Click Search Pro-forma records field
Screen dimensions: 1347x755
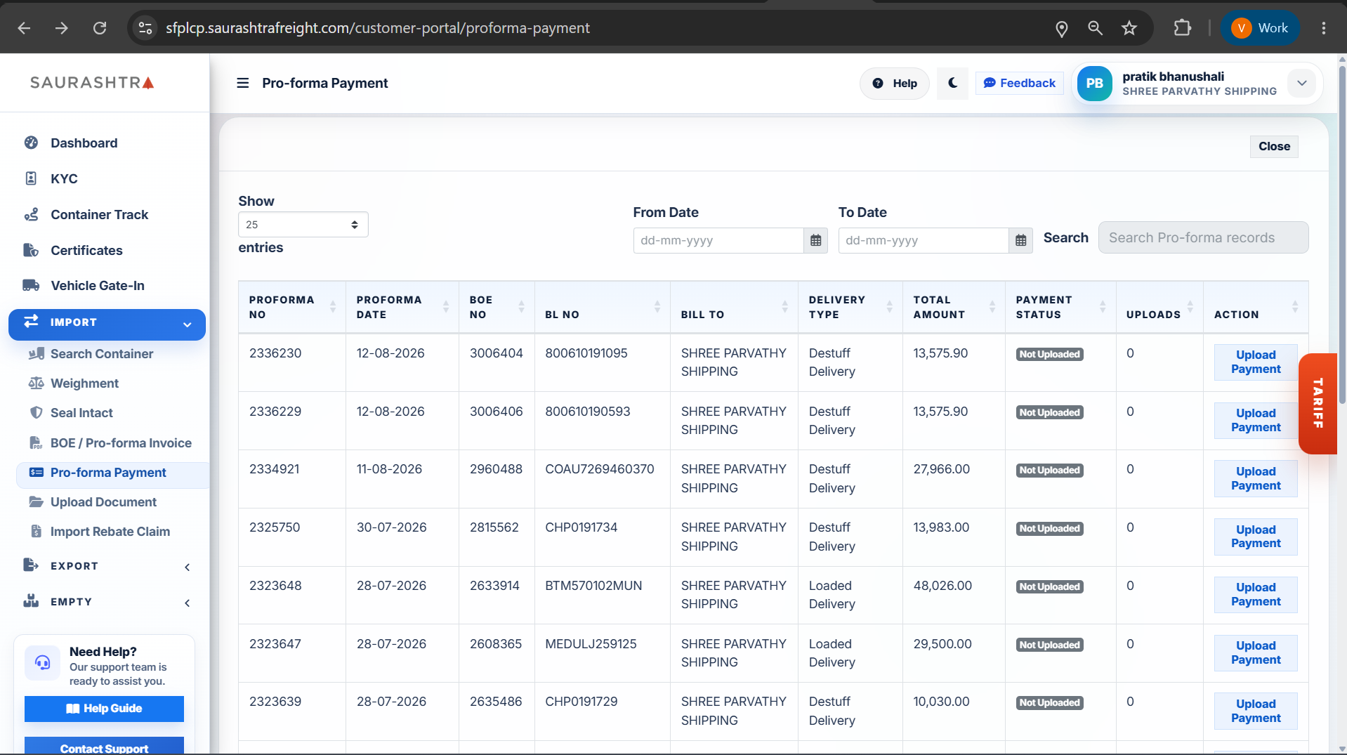coord(1203,237)
